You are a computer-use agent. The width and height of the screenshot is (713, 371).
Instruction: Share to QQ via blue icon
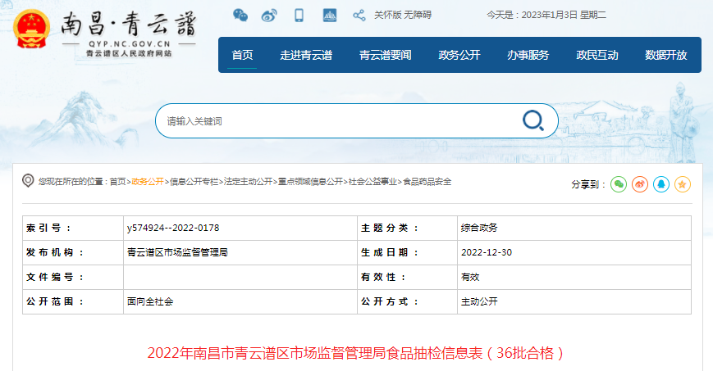(661, 184)
